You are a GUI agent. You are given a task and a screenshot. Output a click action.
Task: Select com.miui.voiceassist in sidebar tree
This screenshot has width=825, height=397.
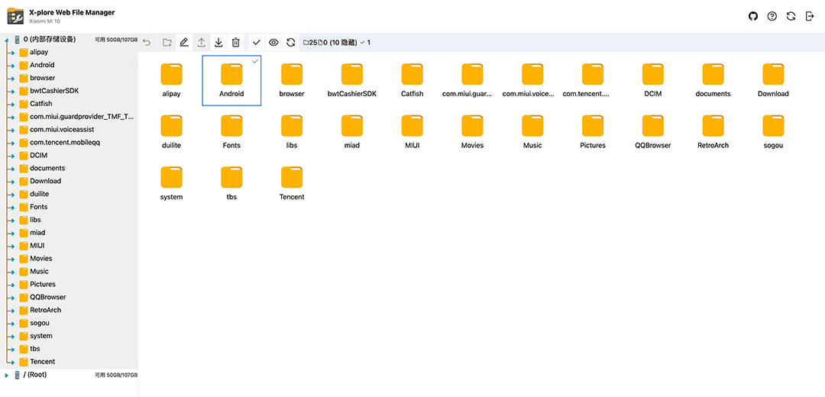[x=62, y=129]
